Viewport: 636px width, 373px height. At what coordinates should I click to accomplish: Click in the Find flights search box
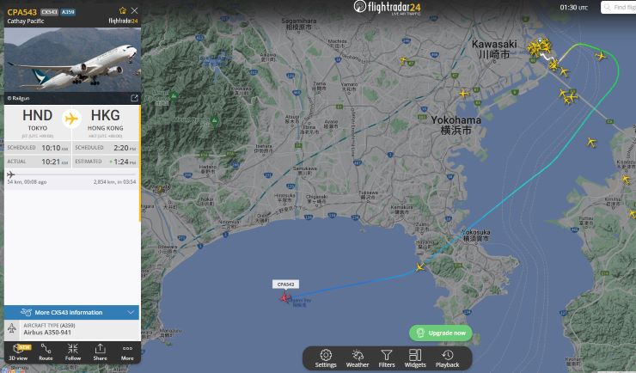[619, 7]
